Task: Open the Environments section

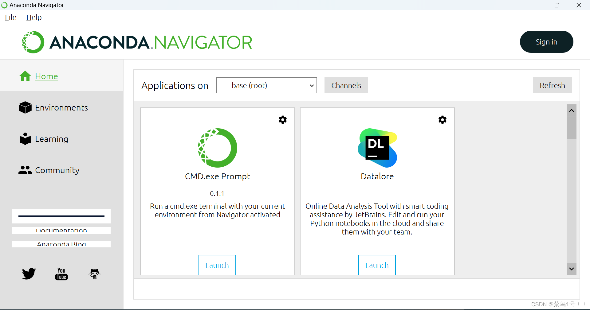Action: click(61, 108)
